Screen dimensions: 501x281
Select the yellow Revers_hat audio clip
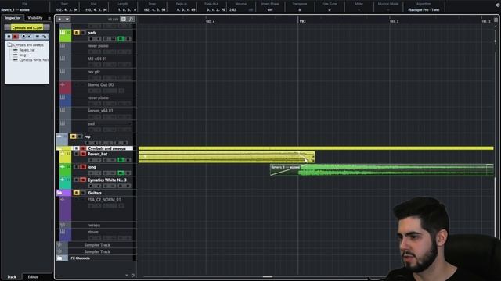point(226,157)
